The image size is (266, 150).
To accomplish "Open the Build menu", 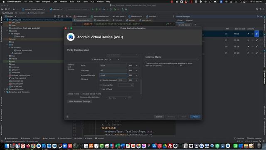I will point(72,2).
